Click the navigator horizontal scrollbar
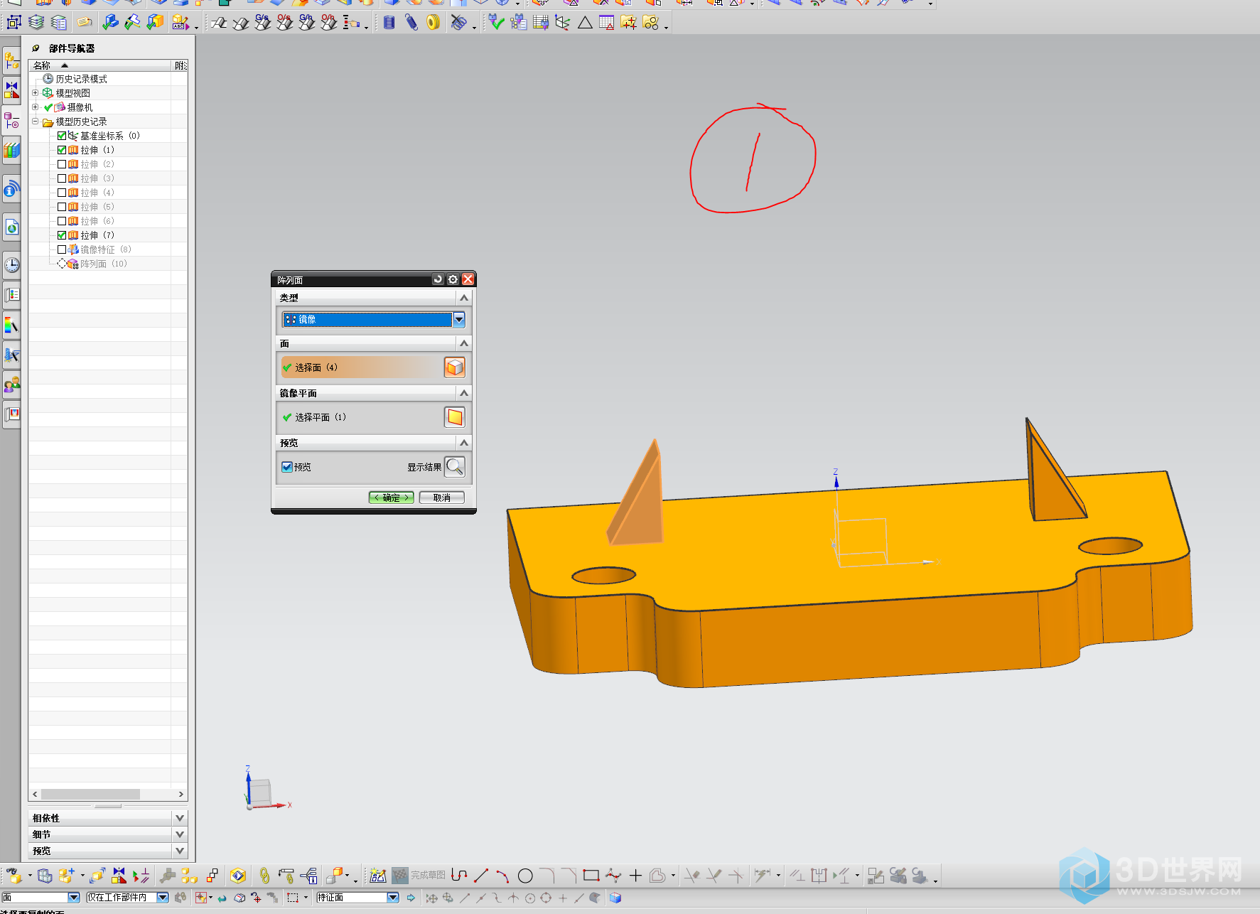The height and width of the screenshot is (914, 1260). pos(90,794)
